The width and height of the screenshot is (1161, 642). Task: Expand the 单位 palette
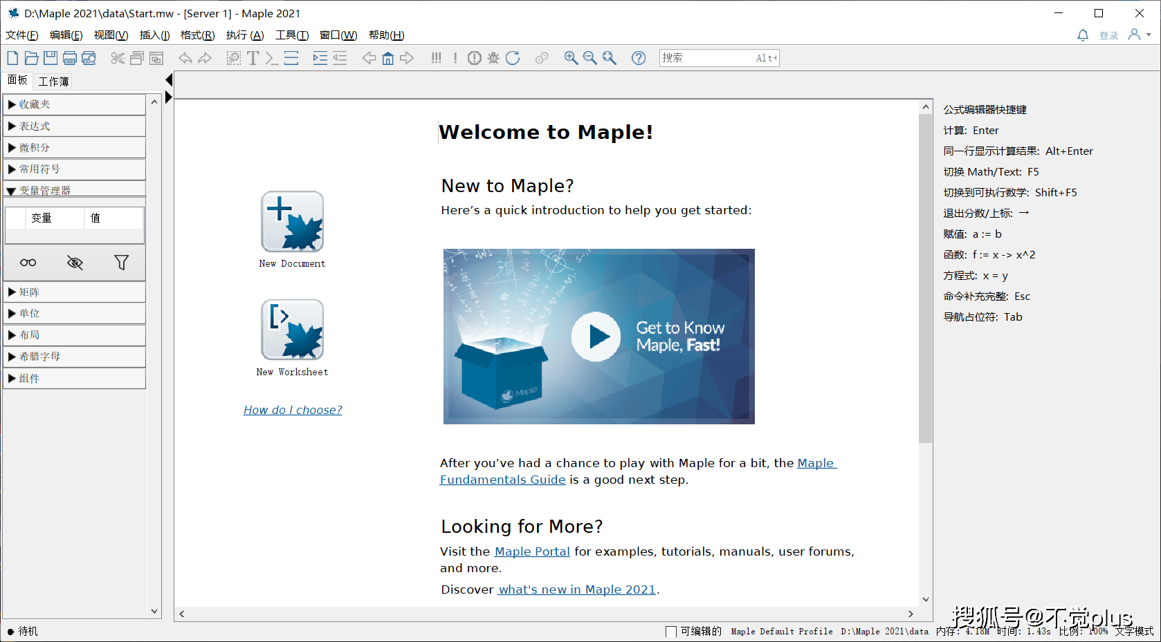coord(74,314)
